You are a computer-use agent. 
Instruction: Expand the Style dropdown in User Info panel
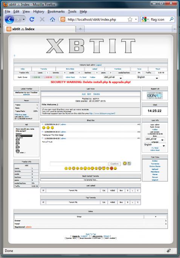pyautogui.click(x=154, y=139)
